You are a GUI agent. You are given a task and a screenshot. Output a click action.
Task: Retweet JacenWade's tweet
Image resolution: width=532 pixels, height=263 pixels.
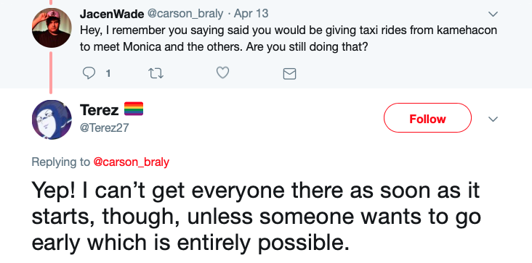pyautogui.click(x=156, y=73)
